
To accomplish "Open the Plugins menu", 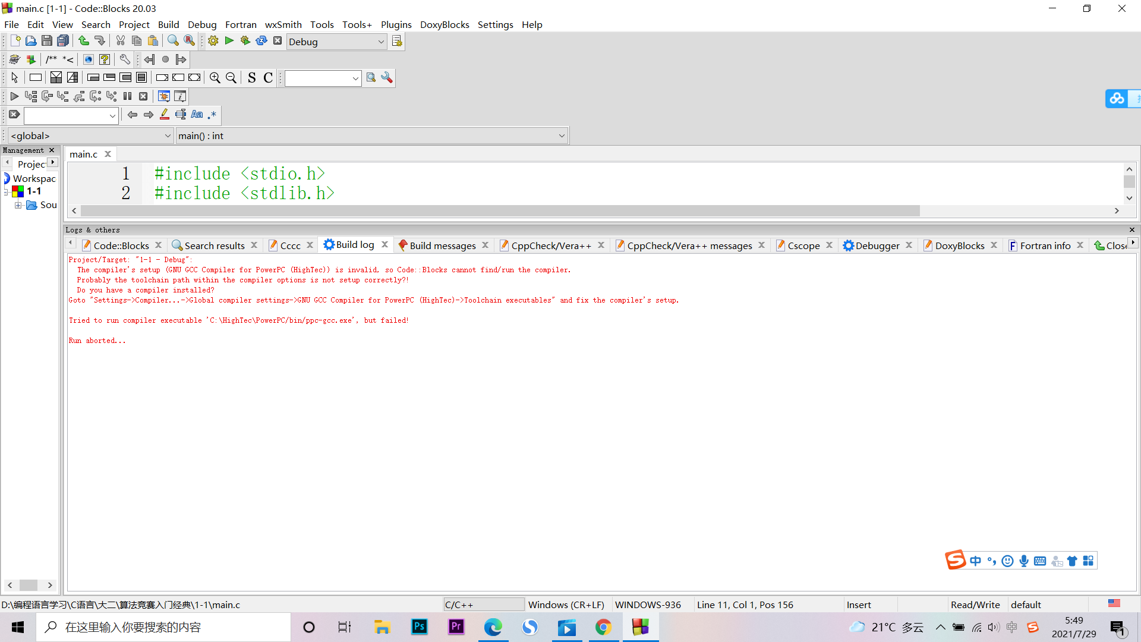I will click(396, 24).
